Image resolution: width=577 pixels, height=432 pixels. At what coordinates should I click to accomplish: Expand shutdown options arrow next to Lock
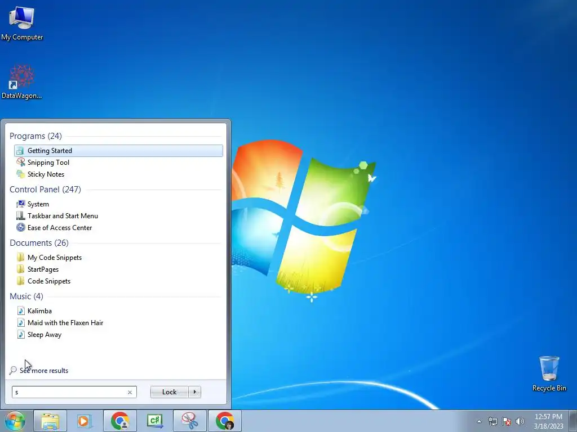[194, 392]
